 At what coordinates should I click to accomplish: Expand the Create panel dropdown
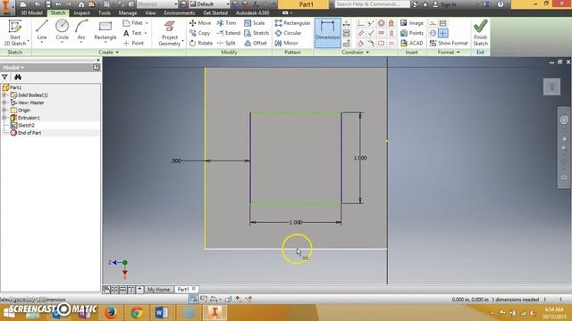point(108,53)
